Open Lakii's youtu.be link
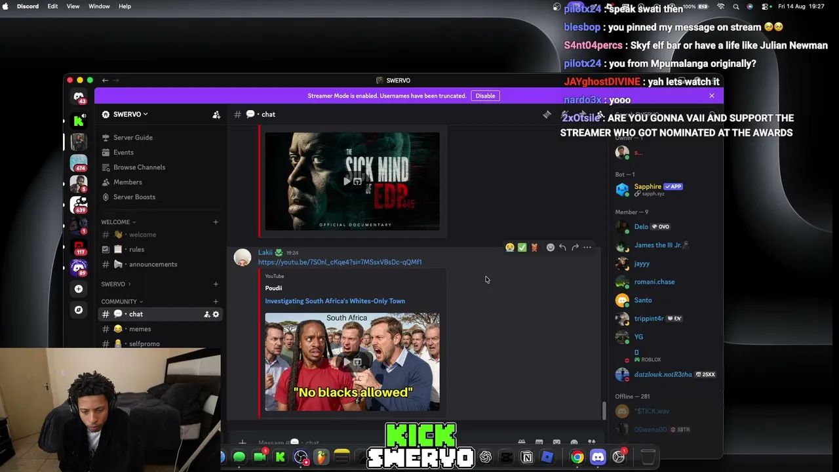 click(340, 262)
